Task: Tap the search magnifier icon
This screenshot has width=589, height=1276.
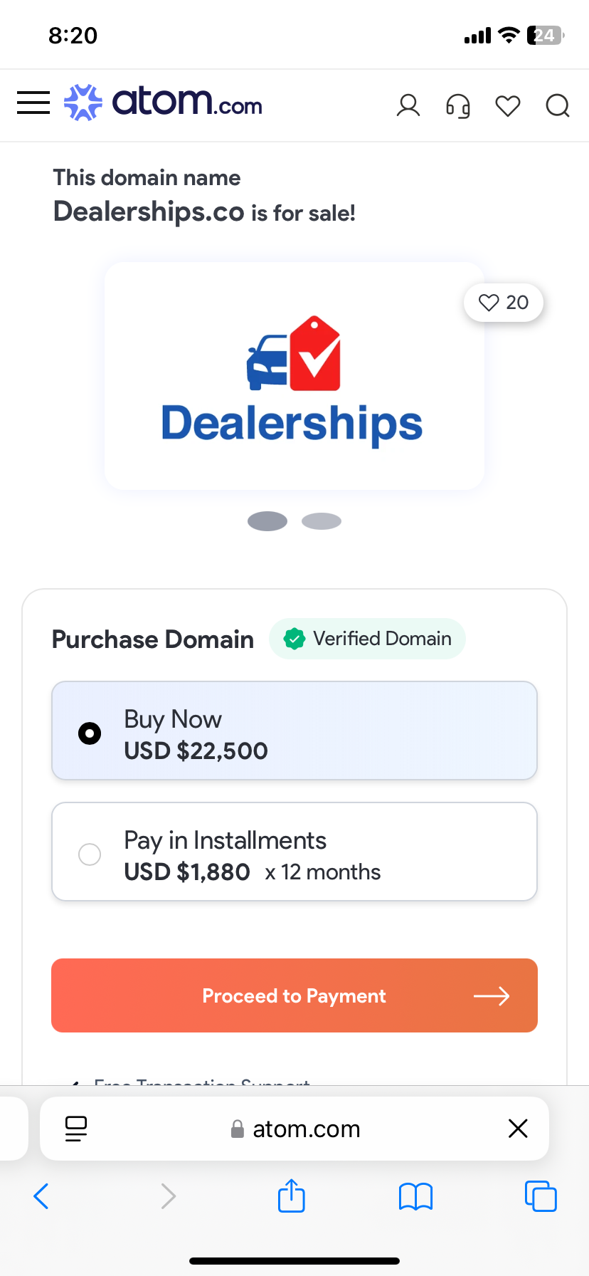Action: point(558,106)
